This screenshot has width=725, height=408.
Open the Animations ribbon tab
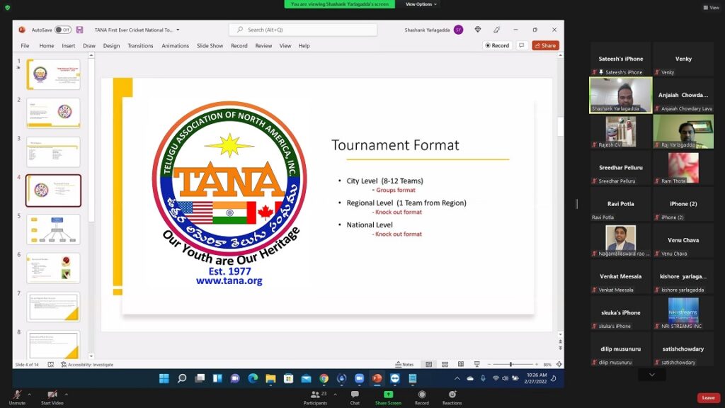pyautogui.click(x=176, y=46)
